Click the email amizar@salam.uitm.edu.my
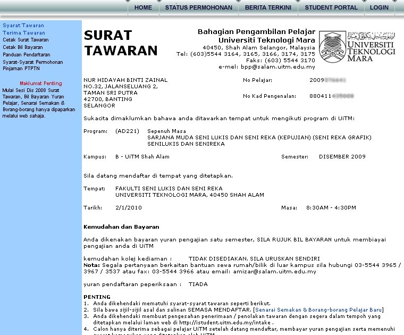 click(274, 272)
